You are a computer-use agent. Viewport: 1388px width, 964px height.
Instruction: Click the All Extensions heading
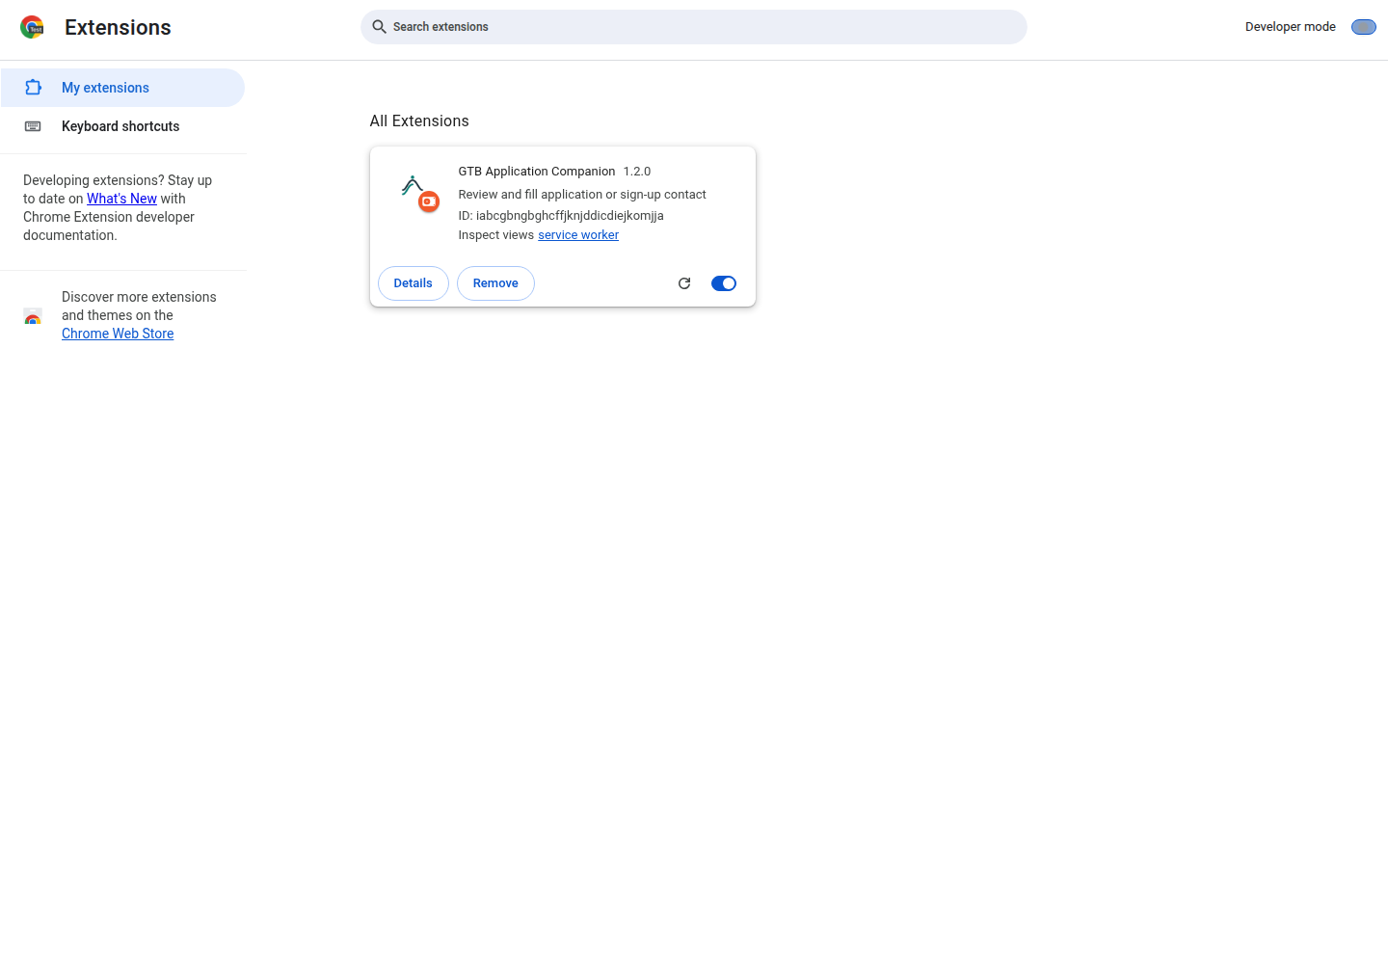[x=419, y=121]
